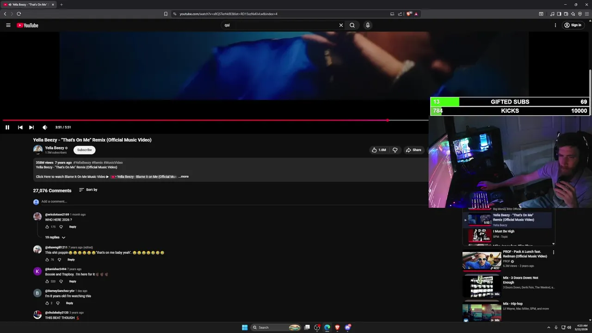Seek on the red video progress bar
This screenshot has height=333, width=592.
coord(215,120)
